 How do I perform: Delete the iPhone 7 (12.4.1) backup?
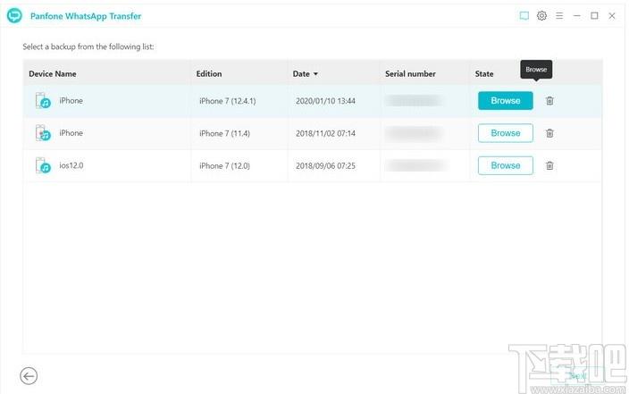(549, 101)
